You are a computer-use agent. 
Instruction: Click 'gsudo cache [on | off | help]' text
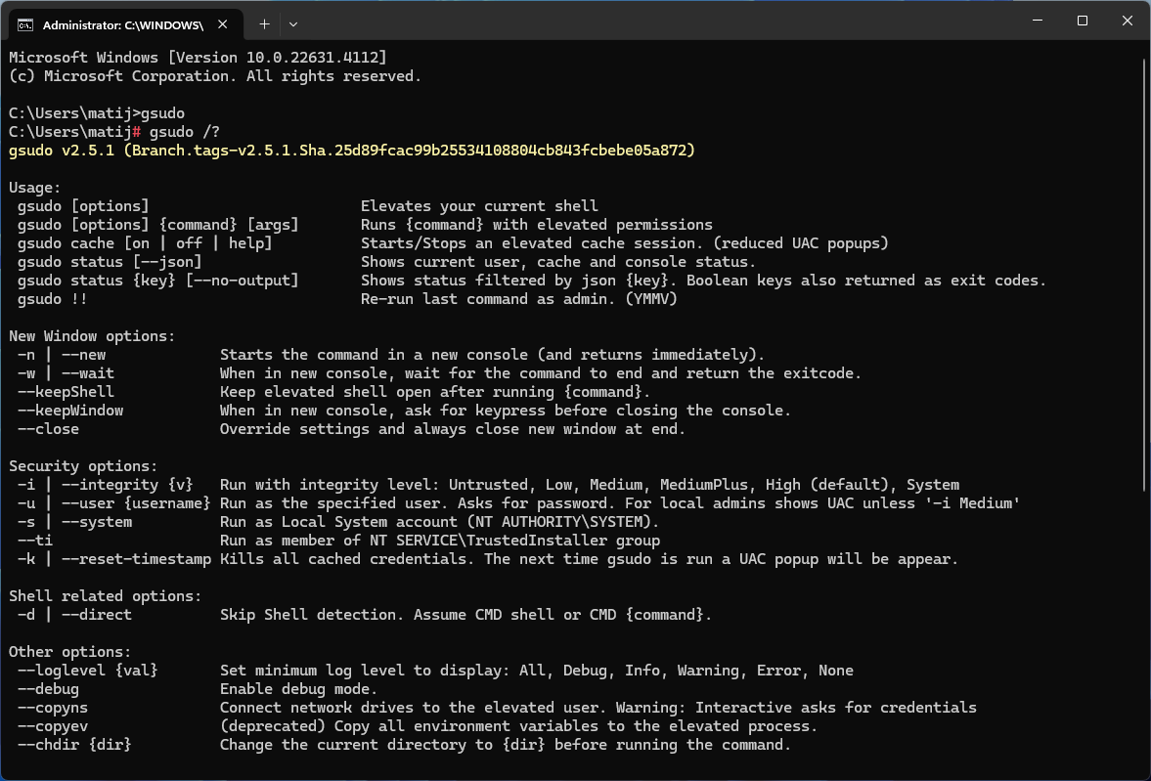145,243
